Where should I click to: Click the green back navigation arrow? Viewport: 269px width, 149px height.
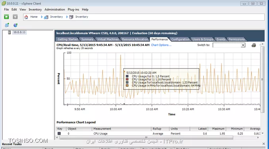[x=6, y=17]
